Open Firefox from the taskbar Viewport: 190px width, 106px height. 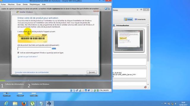(x=24, y=103)
